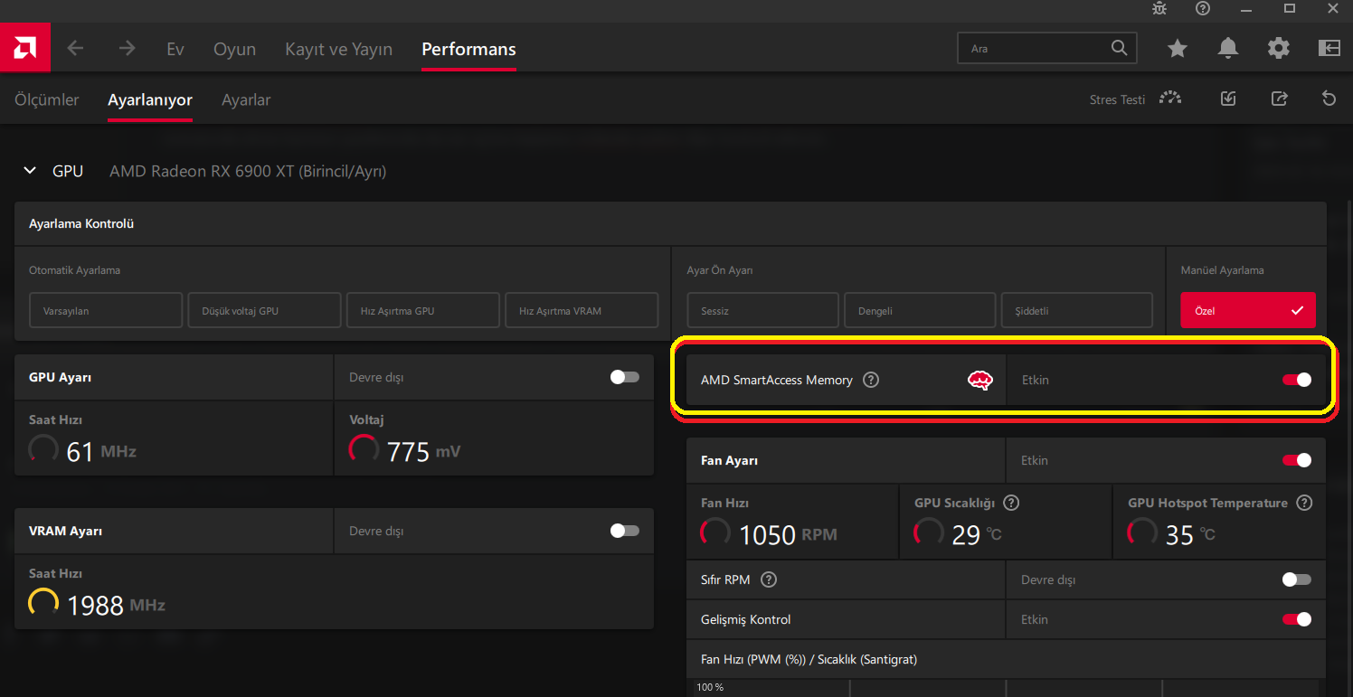The width and height of the screenshot is (1353, 697).
Task: Click the VRAM 1988 MHz gauge
Action: (x=44, y=603)
